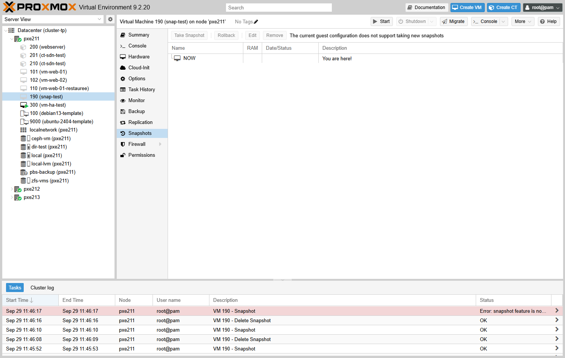Open Server View settings gear

(110, 19)
